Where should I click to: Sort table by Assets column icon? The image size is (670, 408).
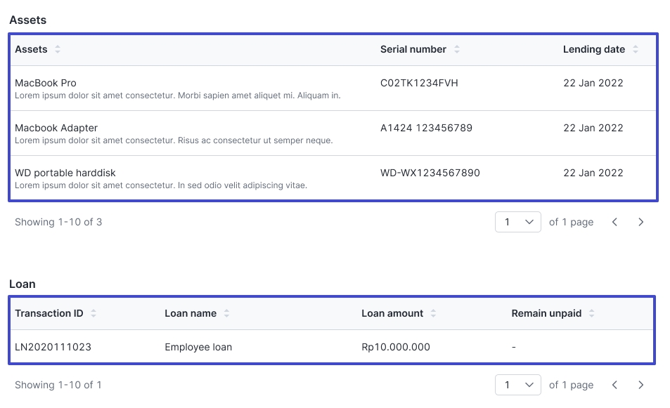pos(58,49)
